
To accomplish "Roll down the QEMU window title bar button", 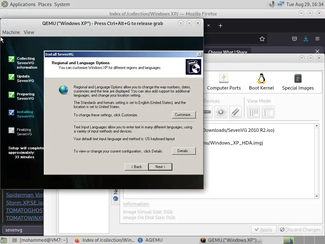I will [x=181, y=23].
